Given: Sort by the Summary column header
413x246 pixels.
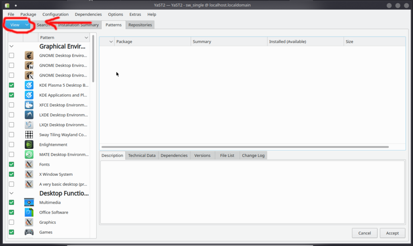Looking at the screenshot, I should (x=229, y=42).
